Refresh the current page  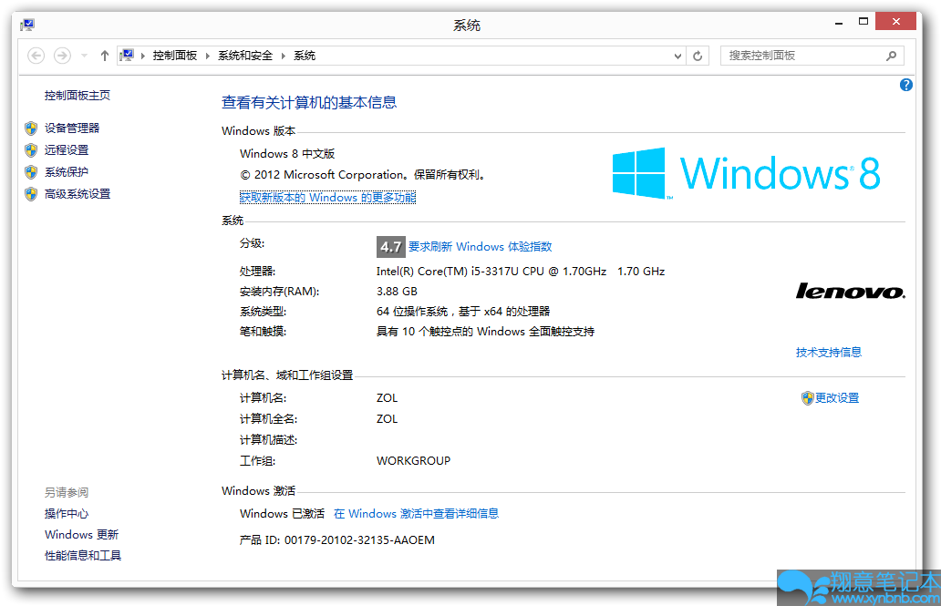coord(698,56)
